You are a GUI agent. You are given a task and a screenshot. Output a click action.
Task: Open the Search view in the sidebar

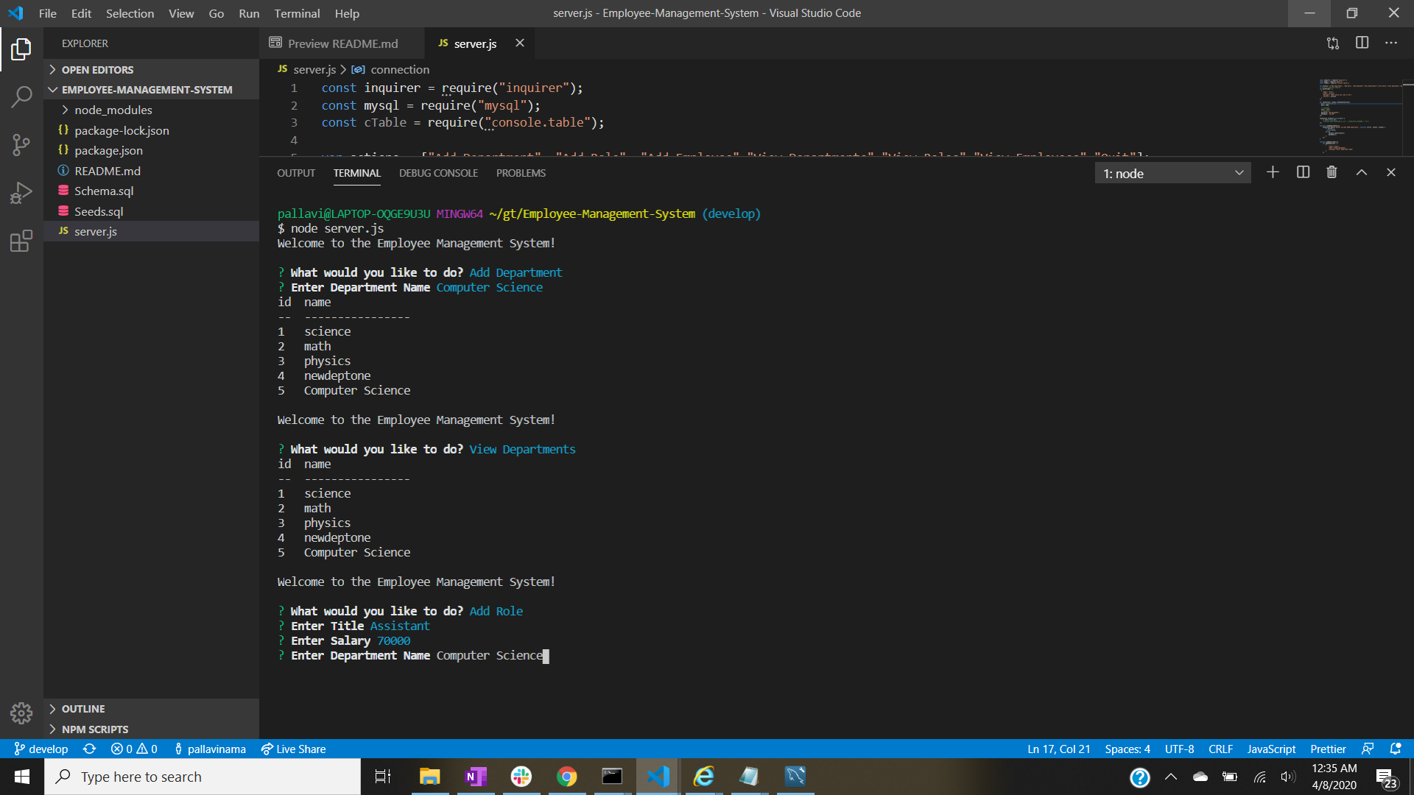click(x=21, y=96)
